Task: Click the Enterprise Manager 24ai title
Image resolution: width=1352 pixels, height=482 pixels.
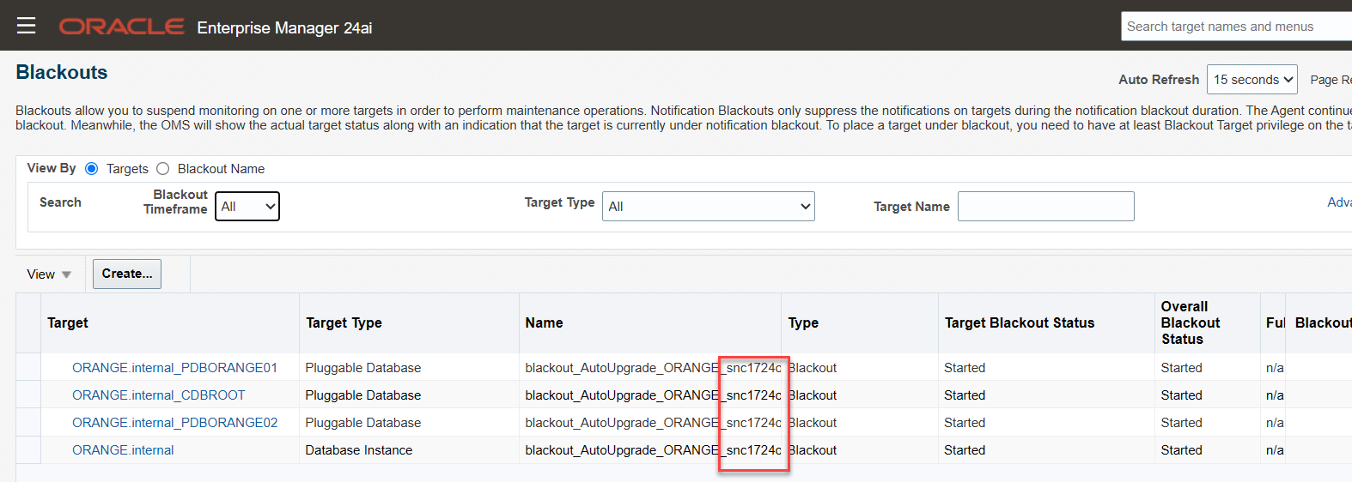Action: [284, 27]
